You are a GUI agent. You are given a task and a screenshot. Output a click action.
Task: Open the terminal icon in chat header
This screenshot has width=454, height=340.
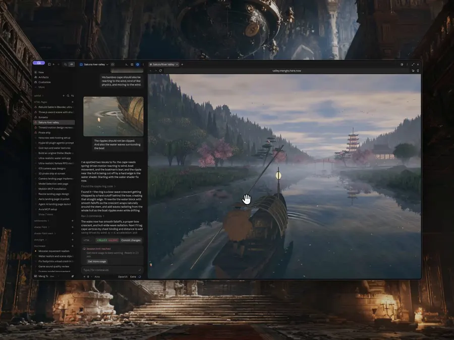pyautogui.click(x=127, y=64)
